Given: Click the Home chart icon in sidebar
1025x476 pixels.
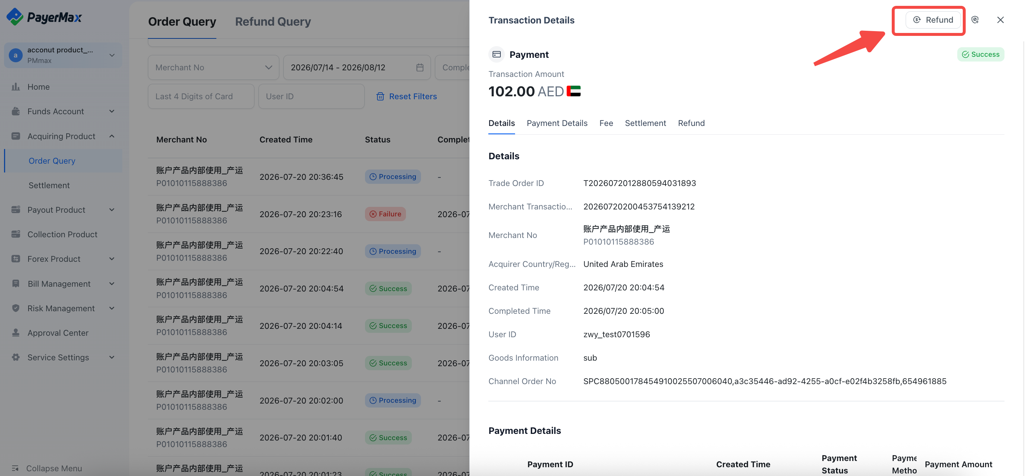Looking at the screenshot, I should 15,87.
